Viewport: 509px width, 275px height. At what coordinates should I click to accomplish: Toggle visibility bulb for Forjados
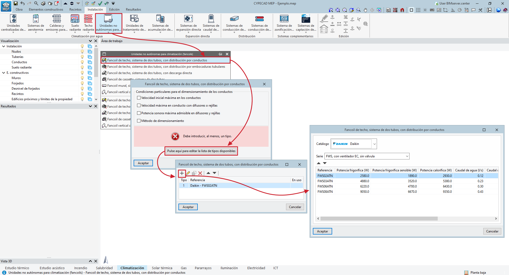pyautogui.click(x=82, y=83)
